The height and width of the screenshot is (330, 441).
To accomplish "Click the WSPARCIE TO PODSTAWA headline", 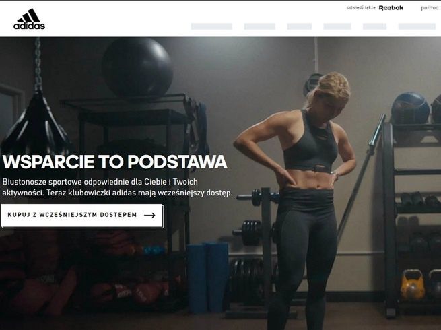I will tap(114, 162).
